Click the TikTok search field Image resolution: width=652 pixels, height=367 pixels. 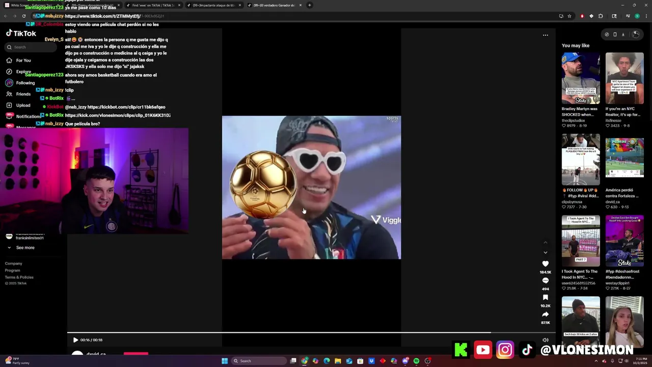point(31,47)
